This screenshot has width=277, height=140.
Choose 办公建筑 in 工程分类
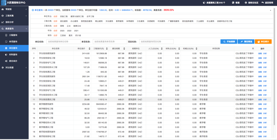coord(74,21)
